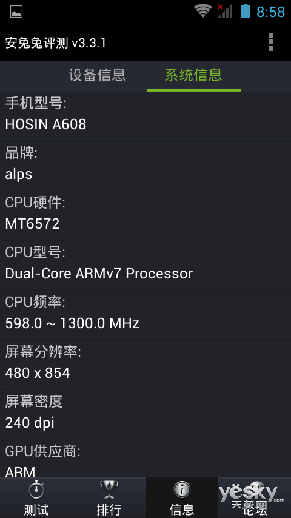Screen dimensions: 291x518
Task: Switch to the 设备信息 tab
Action: coord(97,75)
